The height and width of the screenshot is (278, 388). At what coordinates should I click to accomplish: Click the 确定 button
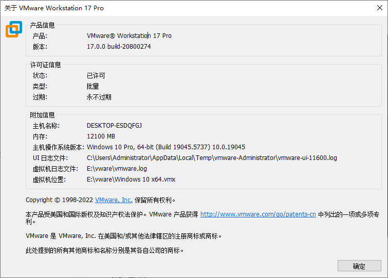pos(359,266)
